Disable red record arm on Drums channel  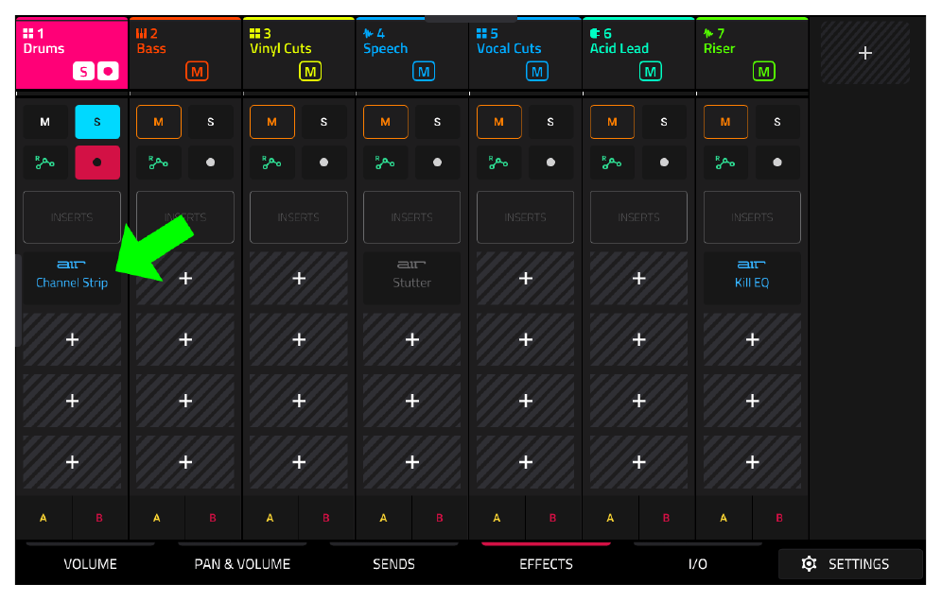pos(97,163)
